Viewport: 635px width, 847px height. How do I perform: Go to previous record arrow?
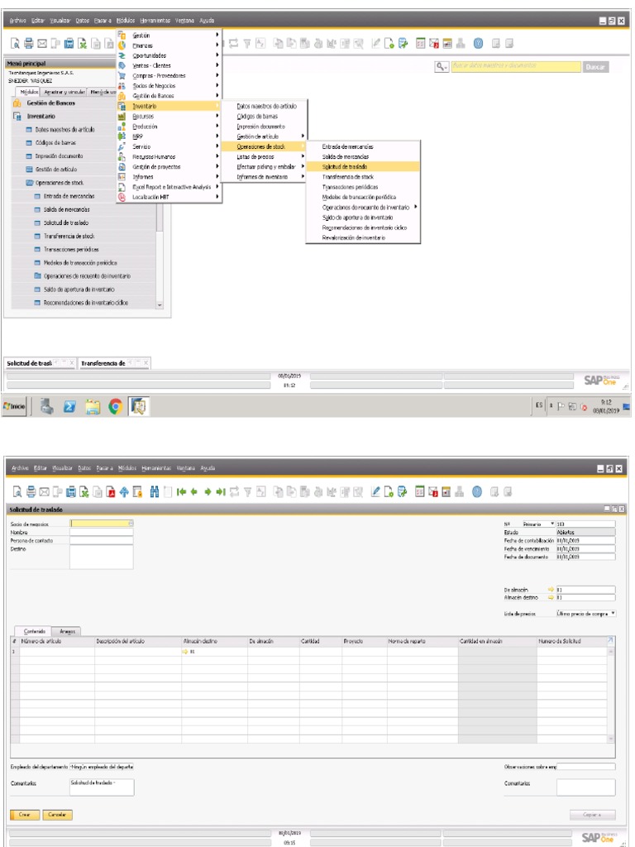coord(193,491)
